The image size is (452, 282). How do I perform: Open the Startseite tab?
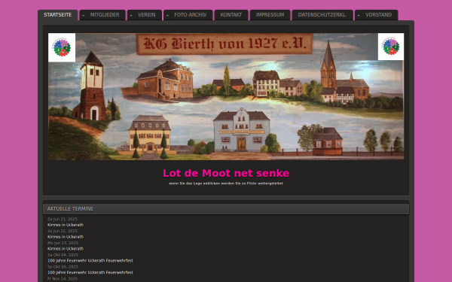[58, 15]
